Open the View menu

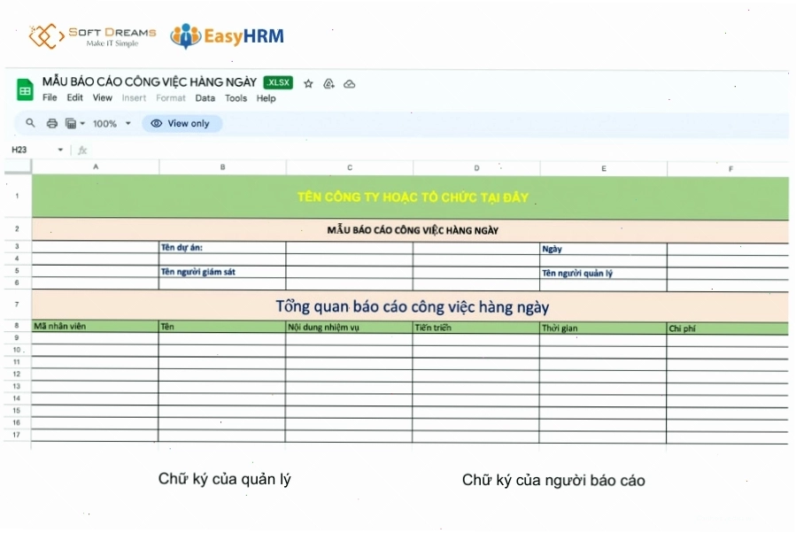pos(102,97)
